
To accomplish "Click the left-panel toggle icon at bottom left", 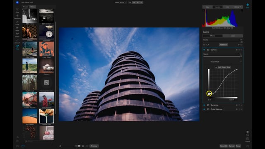I will (x=17, y=146).
